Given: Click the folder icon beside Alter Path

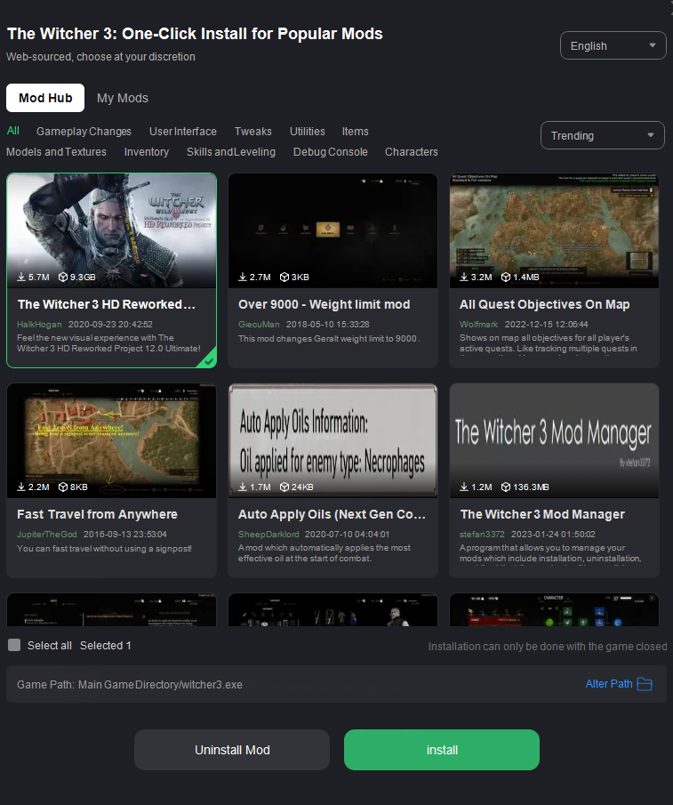Looking at the screenshot, I should click(x=645, y=684).
